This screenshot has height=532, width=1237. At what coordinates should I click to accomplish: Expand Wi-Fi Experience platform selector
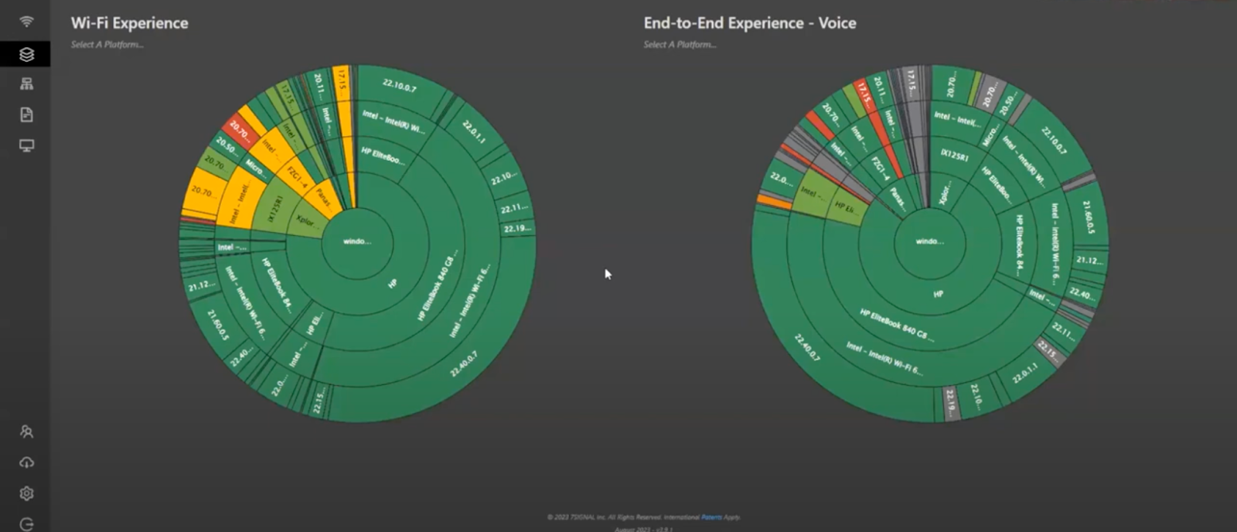coord(107,45)
